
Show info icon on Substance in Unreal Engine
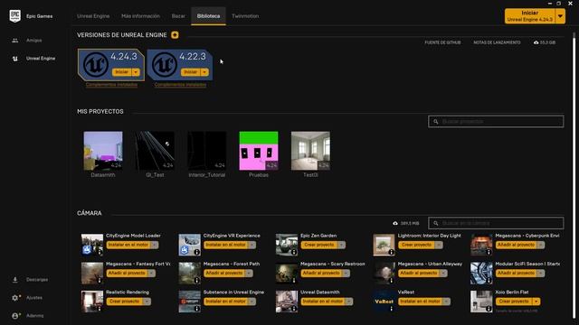point(197,309)
